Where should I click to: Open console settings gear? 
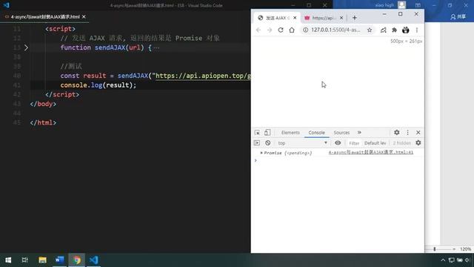coord(418,142)
